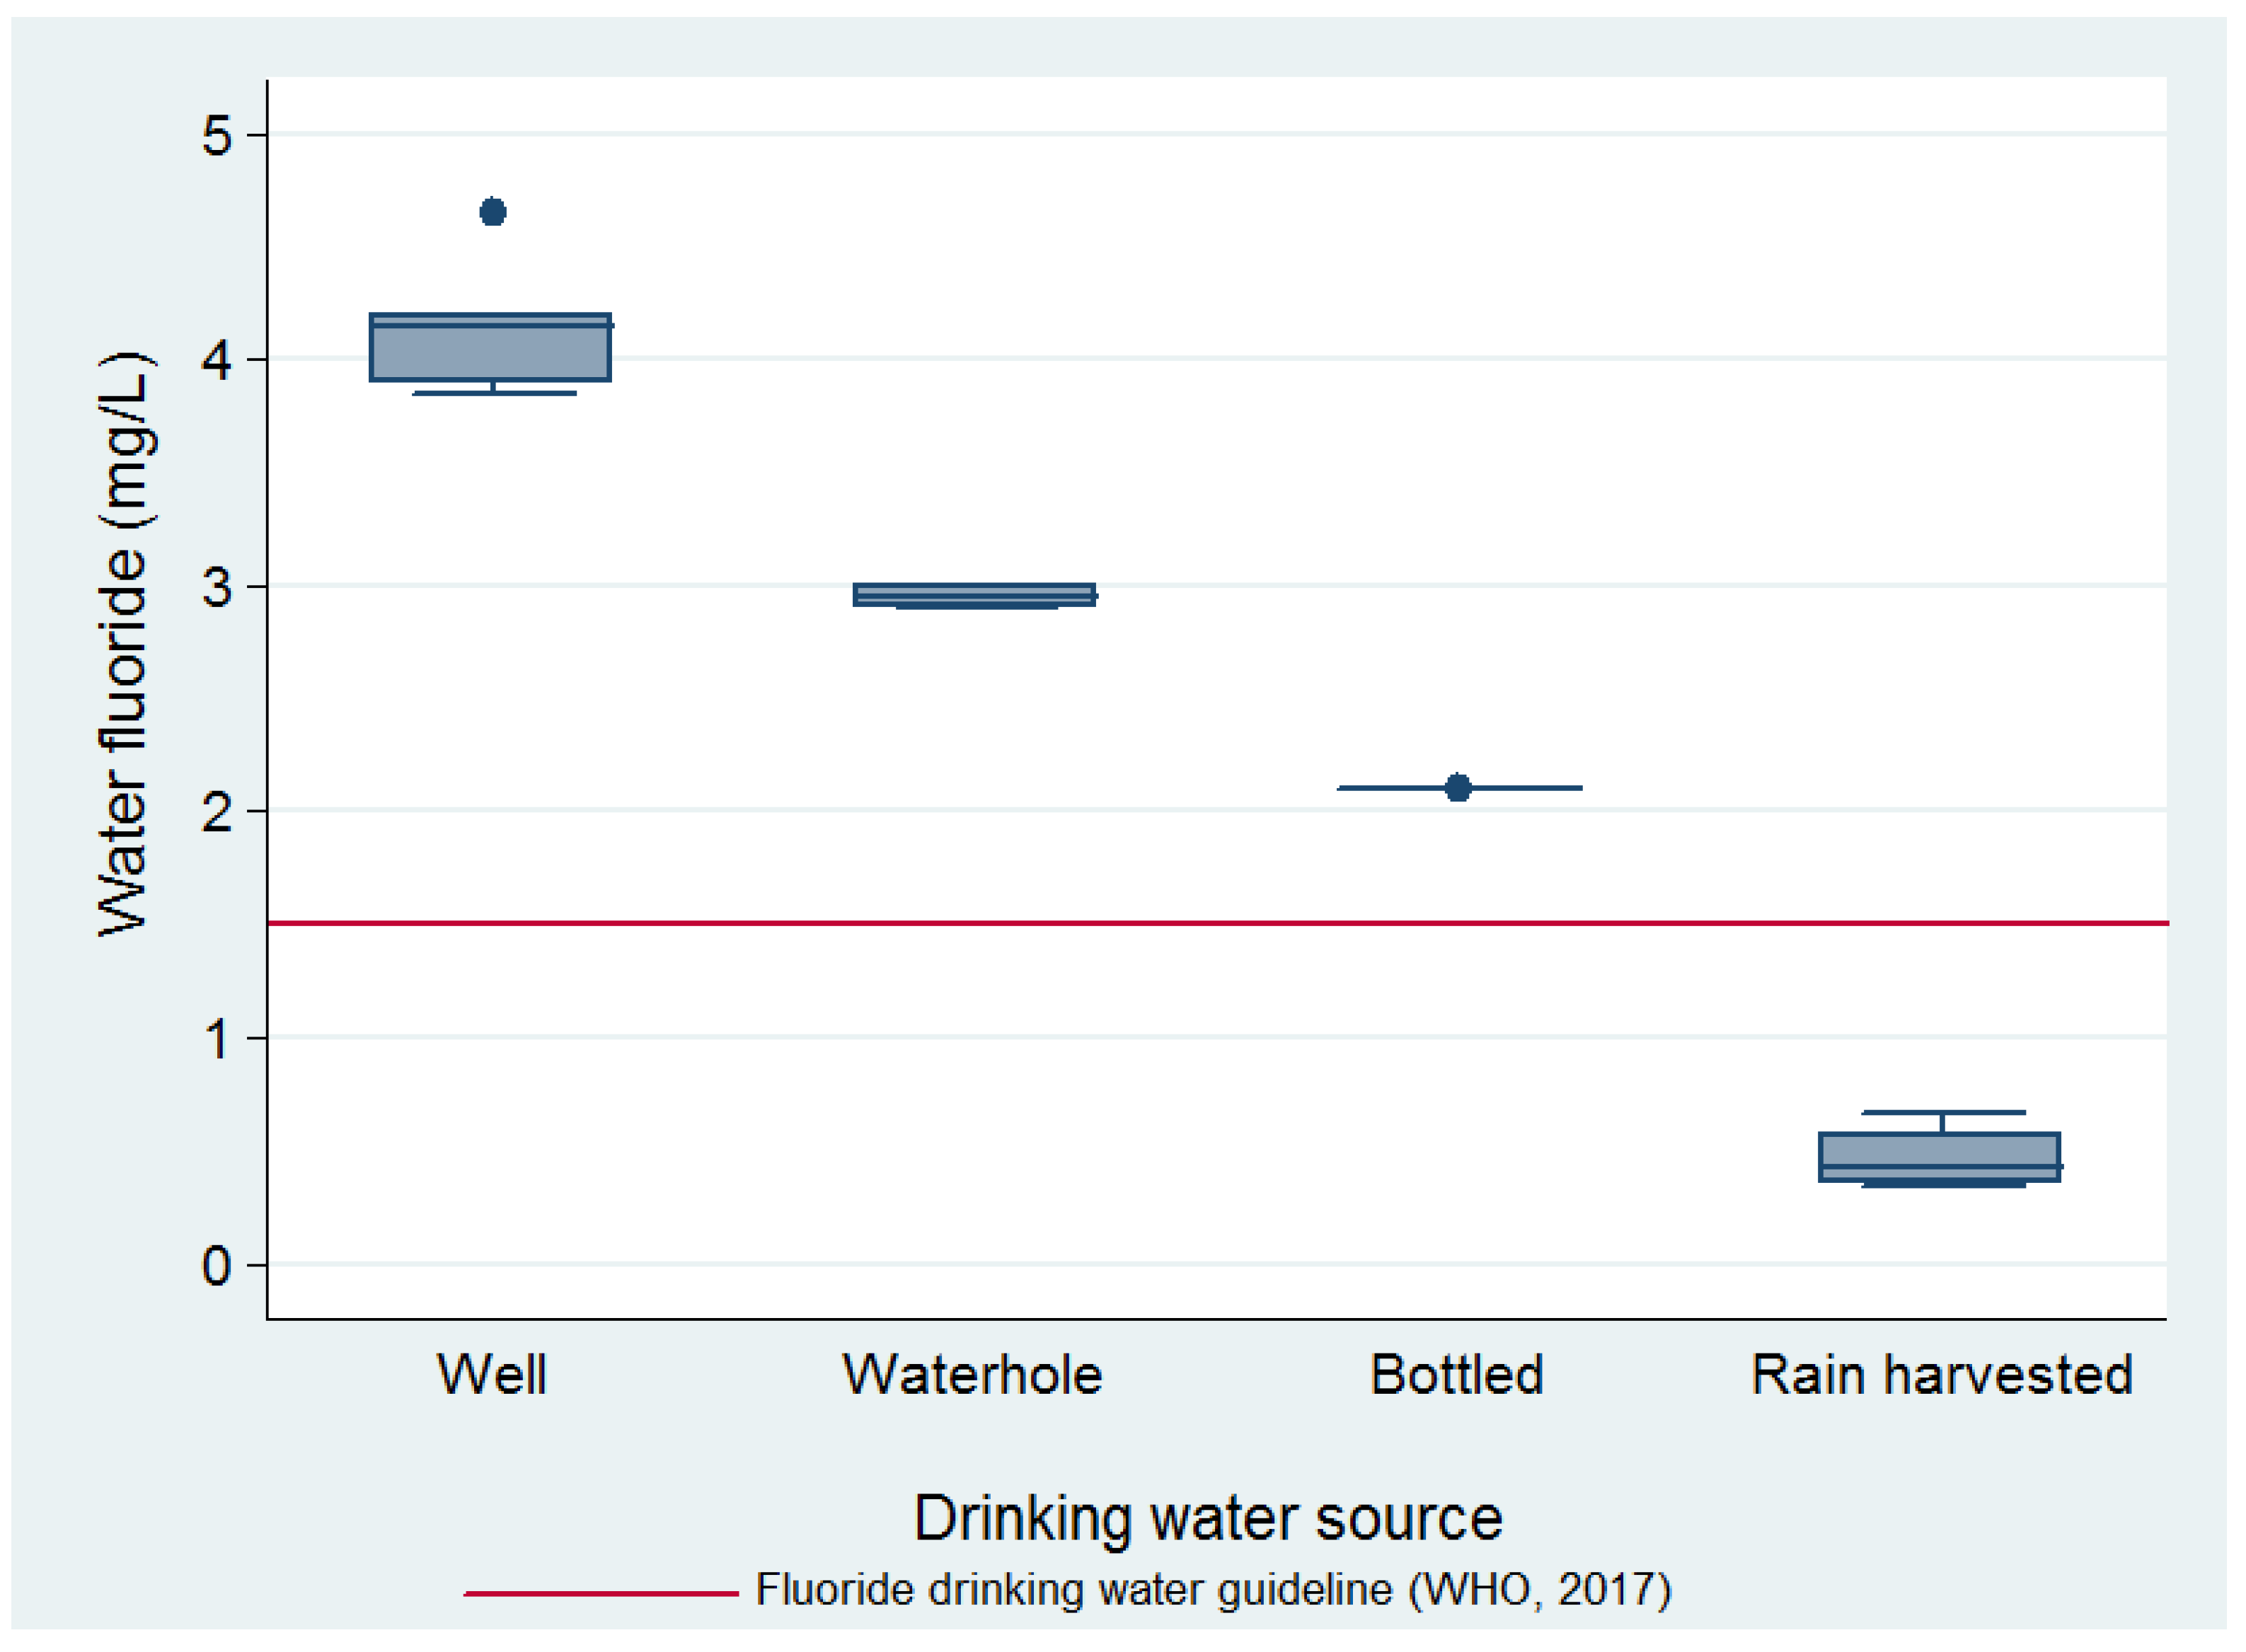Click the y-axis tick label 2
This screenshot has height=1652, width=2246.
tap(216, 811)
